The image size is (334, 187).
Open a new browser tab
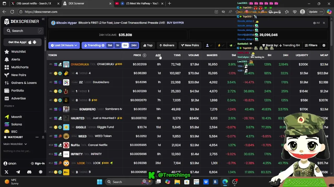tap(170, 3)
